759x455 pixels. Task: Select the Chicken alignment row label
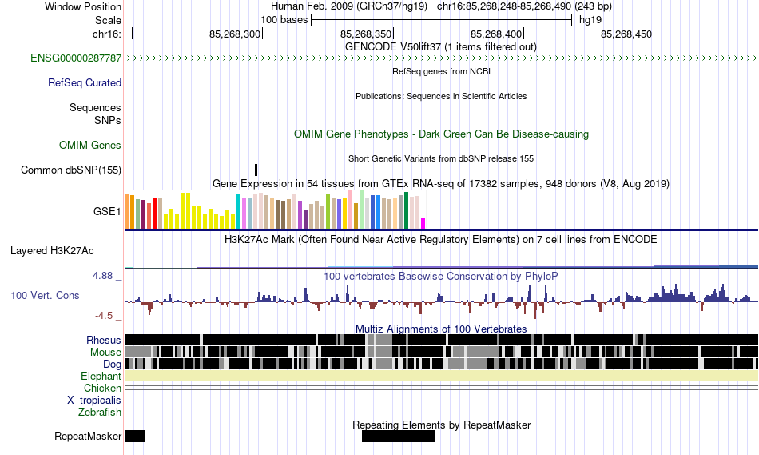click(102, 388)
